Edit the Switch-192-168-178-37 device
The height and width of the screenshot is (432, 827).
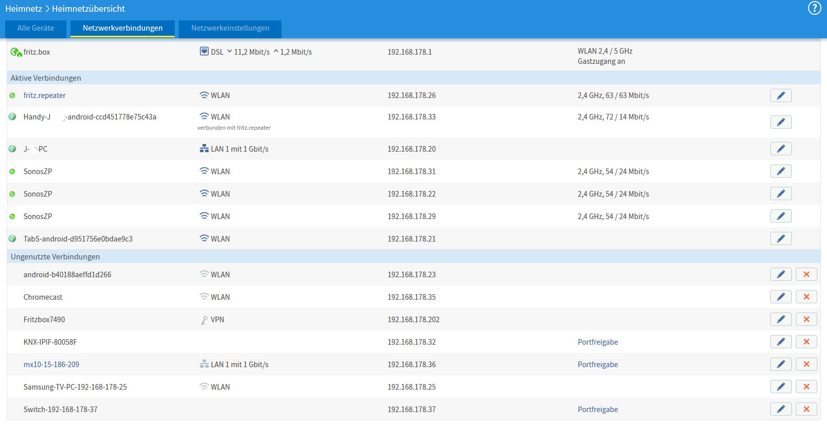[x=781, y=409]
